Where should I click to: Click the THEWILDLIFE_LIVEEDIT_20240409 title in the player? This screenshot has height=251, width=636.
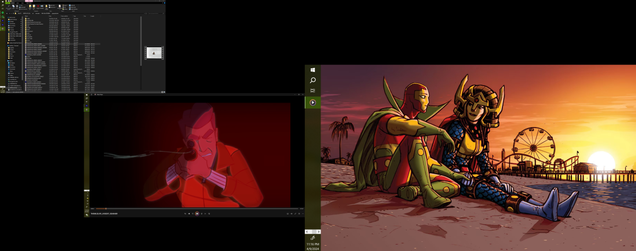pos(104,213)
